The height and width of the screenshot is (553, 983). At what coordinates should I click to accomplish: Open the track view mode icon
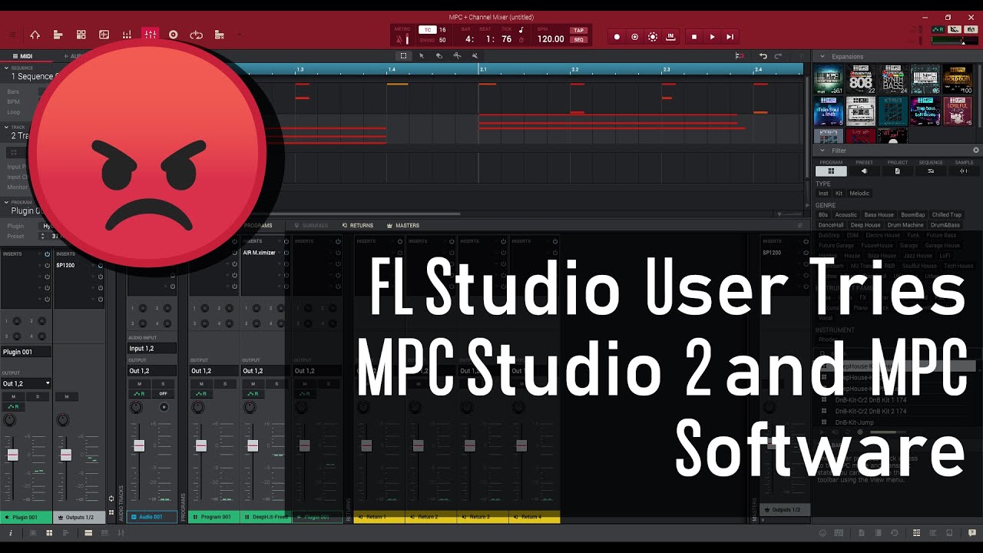coord(58,35)
